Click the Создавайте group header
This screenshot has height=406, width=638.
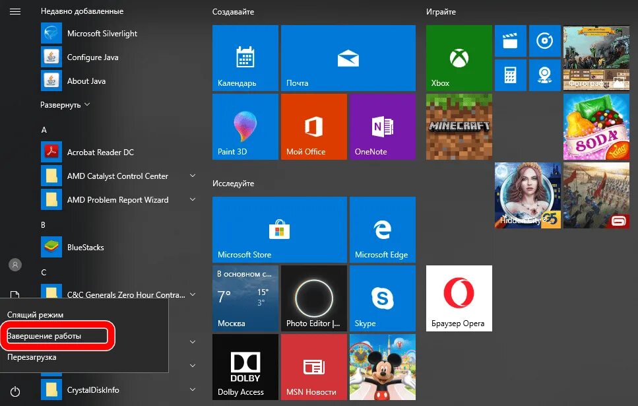click(x=233, y=12)
